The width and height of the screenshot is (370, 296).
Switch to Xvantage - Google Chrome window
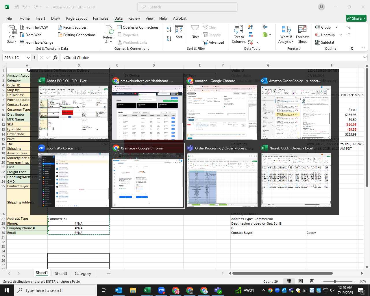click(148, 176)
